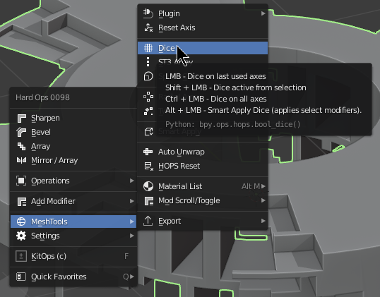Viewport: 380px width, 297px height.
Task: Click the rounded square icon under ST3 Array
Action: [x=148, y=76]
